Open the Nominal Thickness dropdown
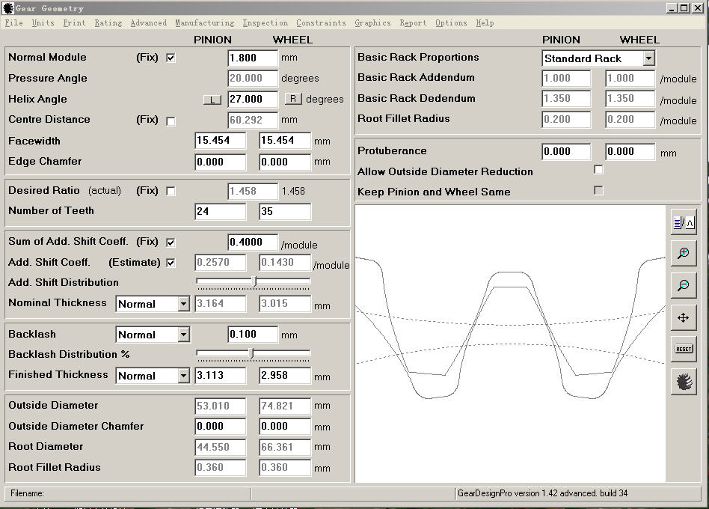 183,304
